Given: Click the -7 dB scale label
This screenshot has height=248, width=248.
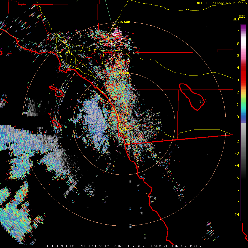Looking at the screenshot, I should [237, 202].
